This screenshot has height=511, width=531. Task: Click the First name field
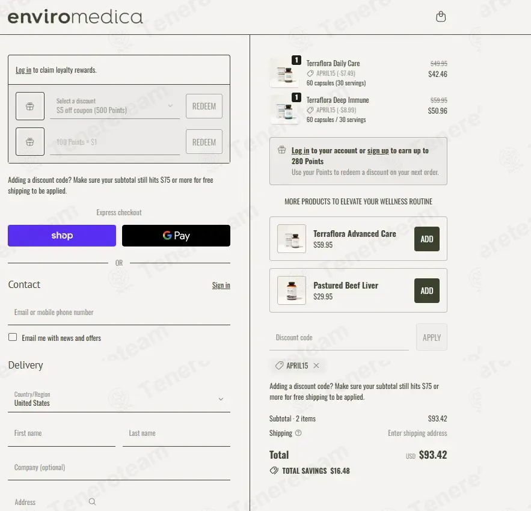click(x=61, y=433)
